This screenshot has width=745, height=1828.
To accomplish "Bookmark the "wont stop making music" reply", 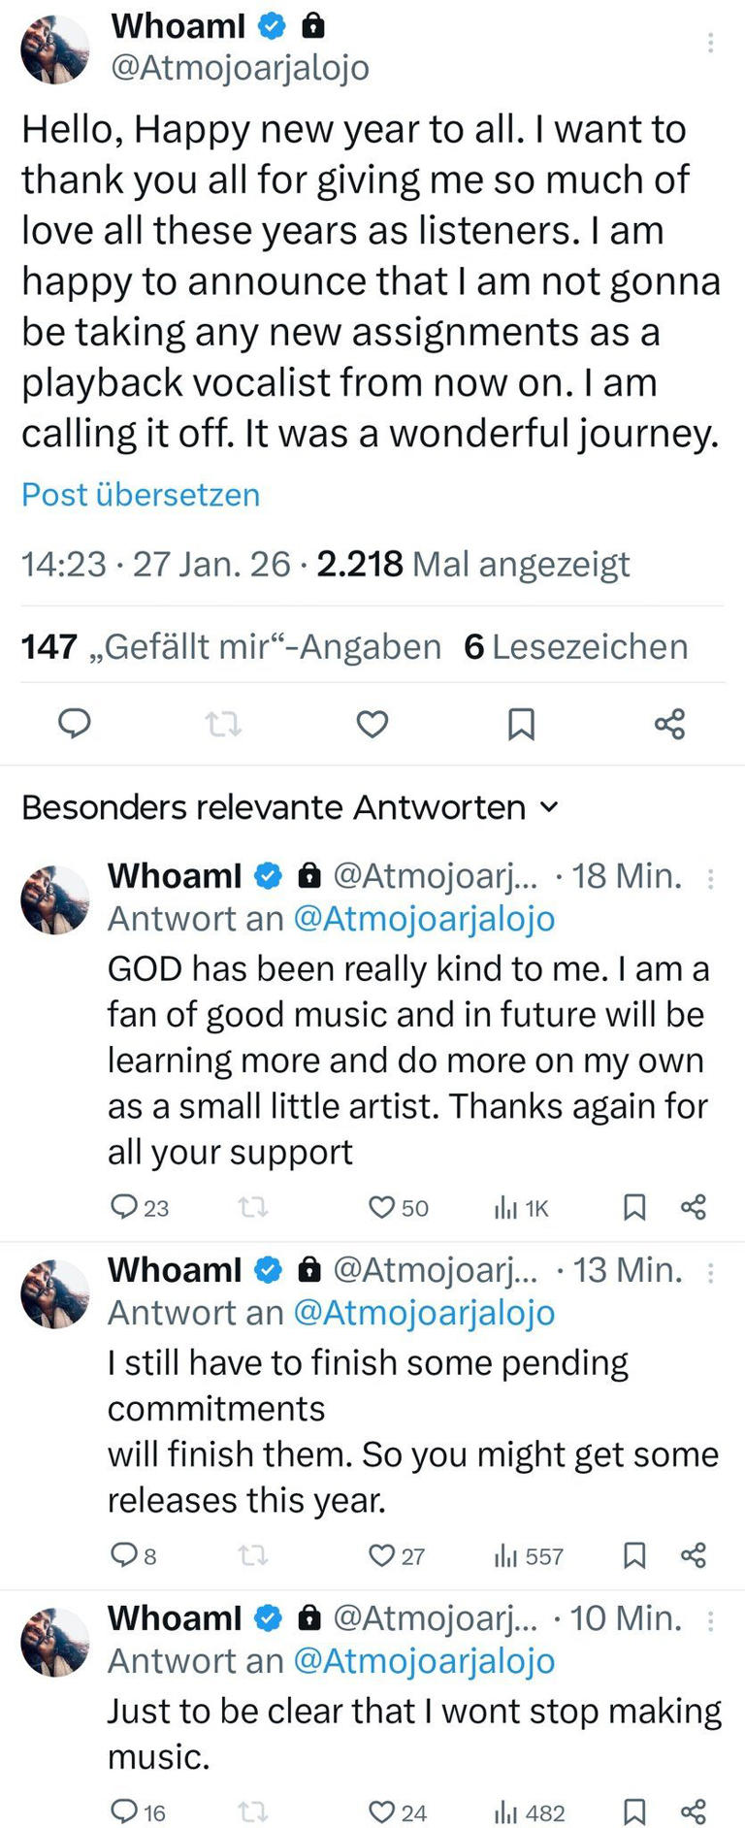I will click(x=634, y=1812).
